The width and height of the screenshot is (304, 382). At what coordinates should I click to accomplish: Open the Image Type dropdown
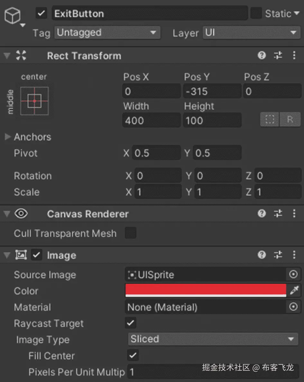[x=213, y=339]
